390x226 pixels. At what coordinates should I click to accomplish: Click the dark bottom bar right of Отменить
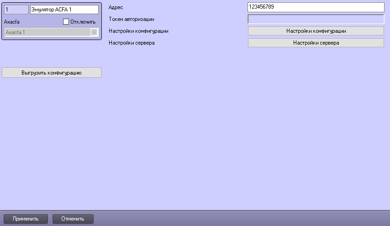coord(237,219)
